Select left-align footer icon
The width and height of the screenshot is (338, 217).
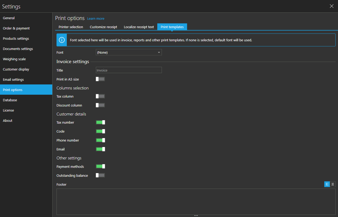327,184
